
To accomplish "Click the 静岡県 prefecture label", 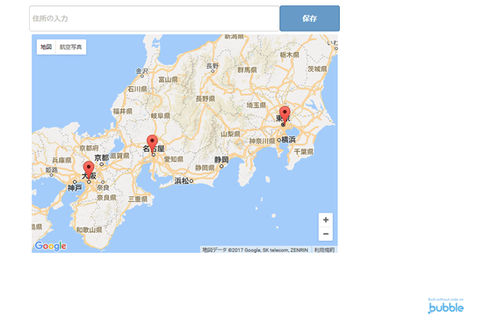I will pyautogui.click(x=205, y=168).
